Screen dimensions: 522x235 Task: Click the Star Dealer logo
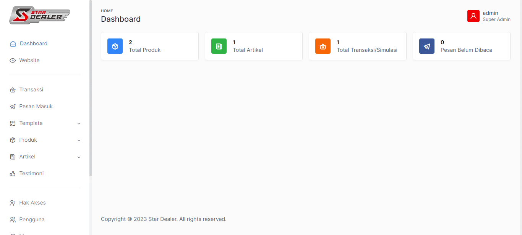[x=40, y=15]
